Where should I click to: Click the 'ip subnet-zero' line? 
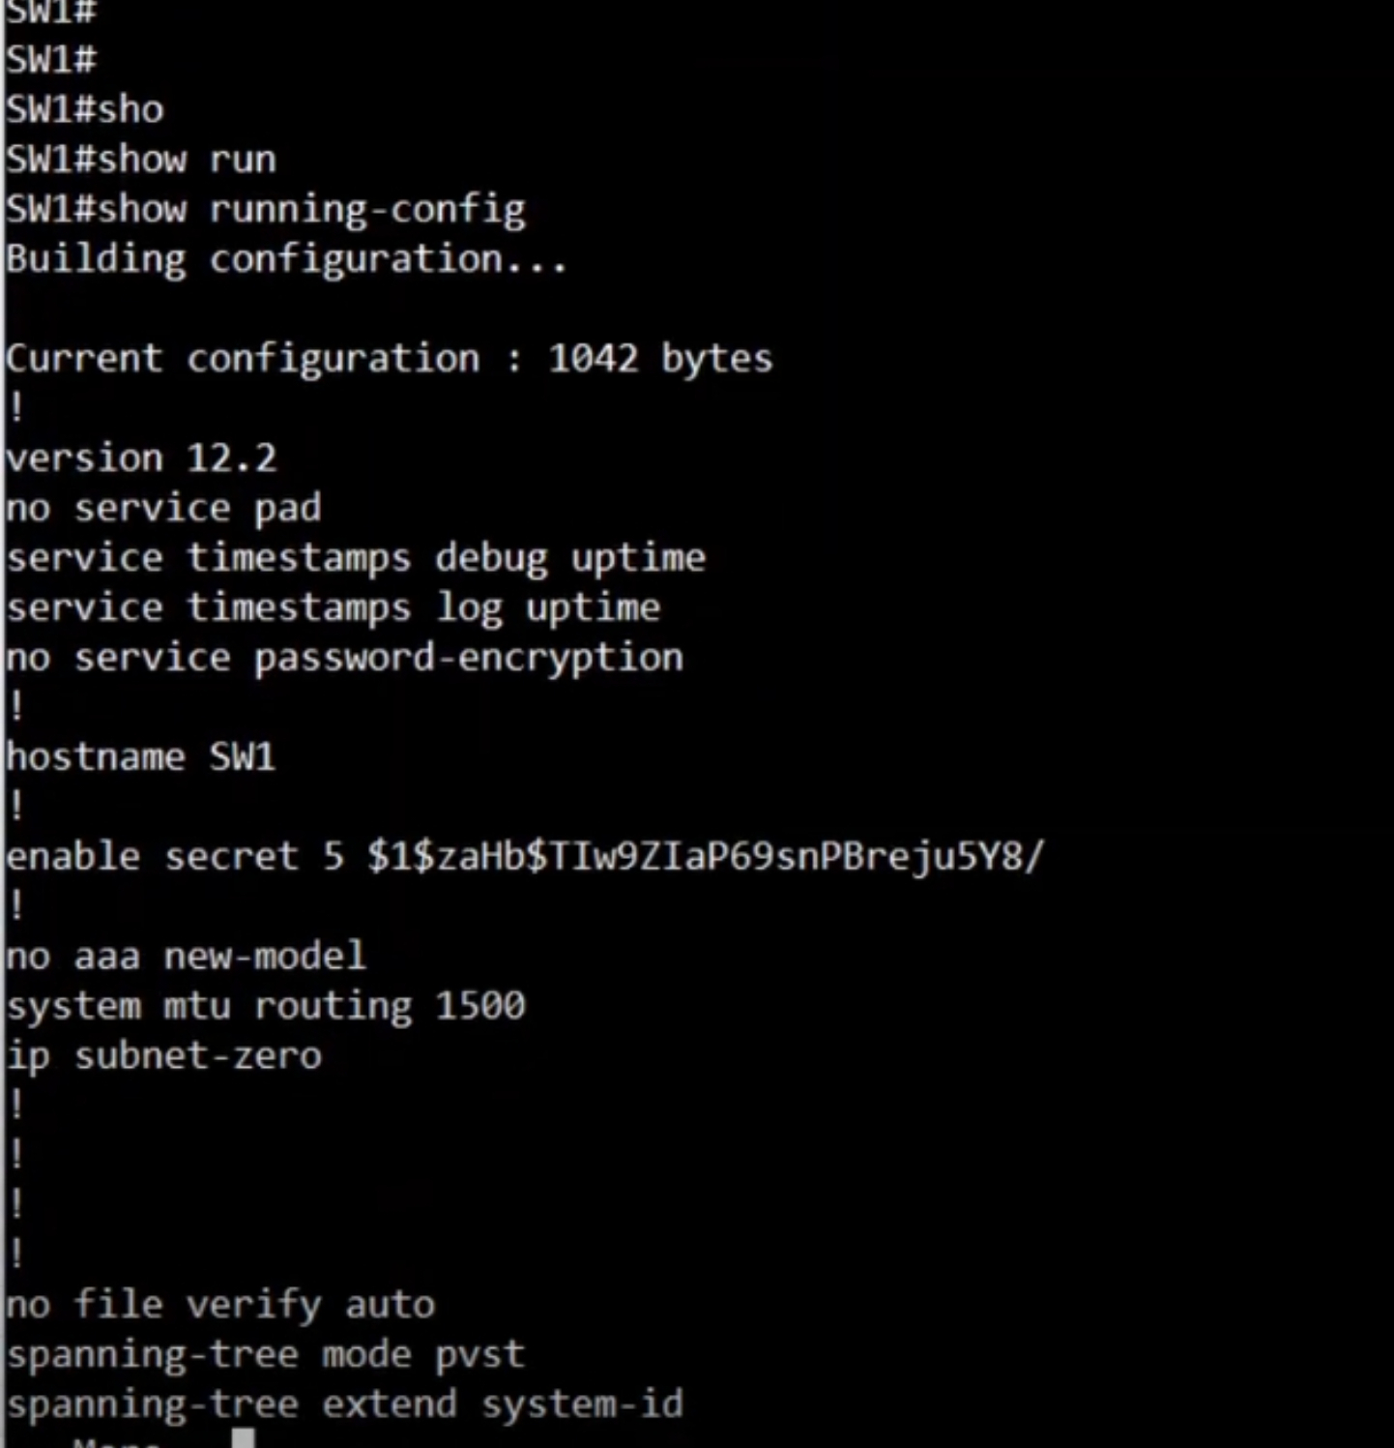[163, 1055]
